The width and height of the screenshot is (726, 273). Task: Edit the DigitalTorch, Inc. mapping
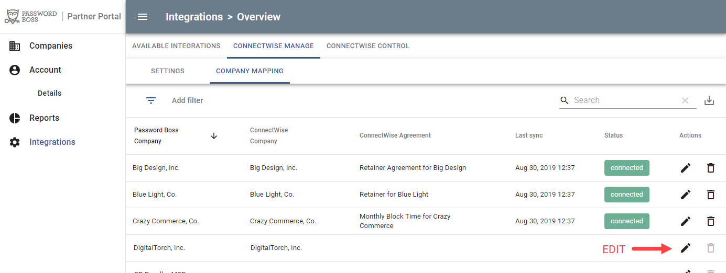coord(686,248)
